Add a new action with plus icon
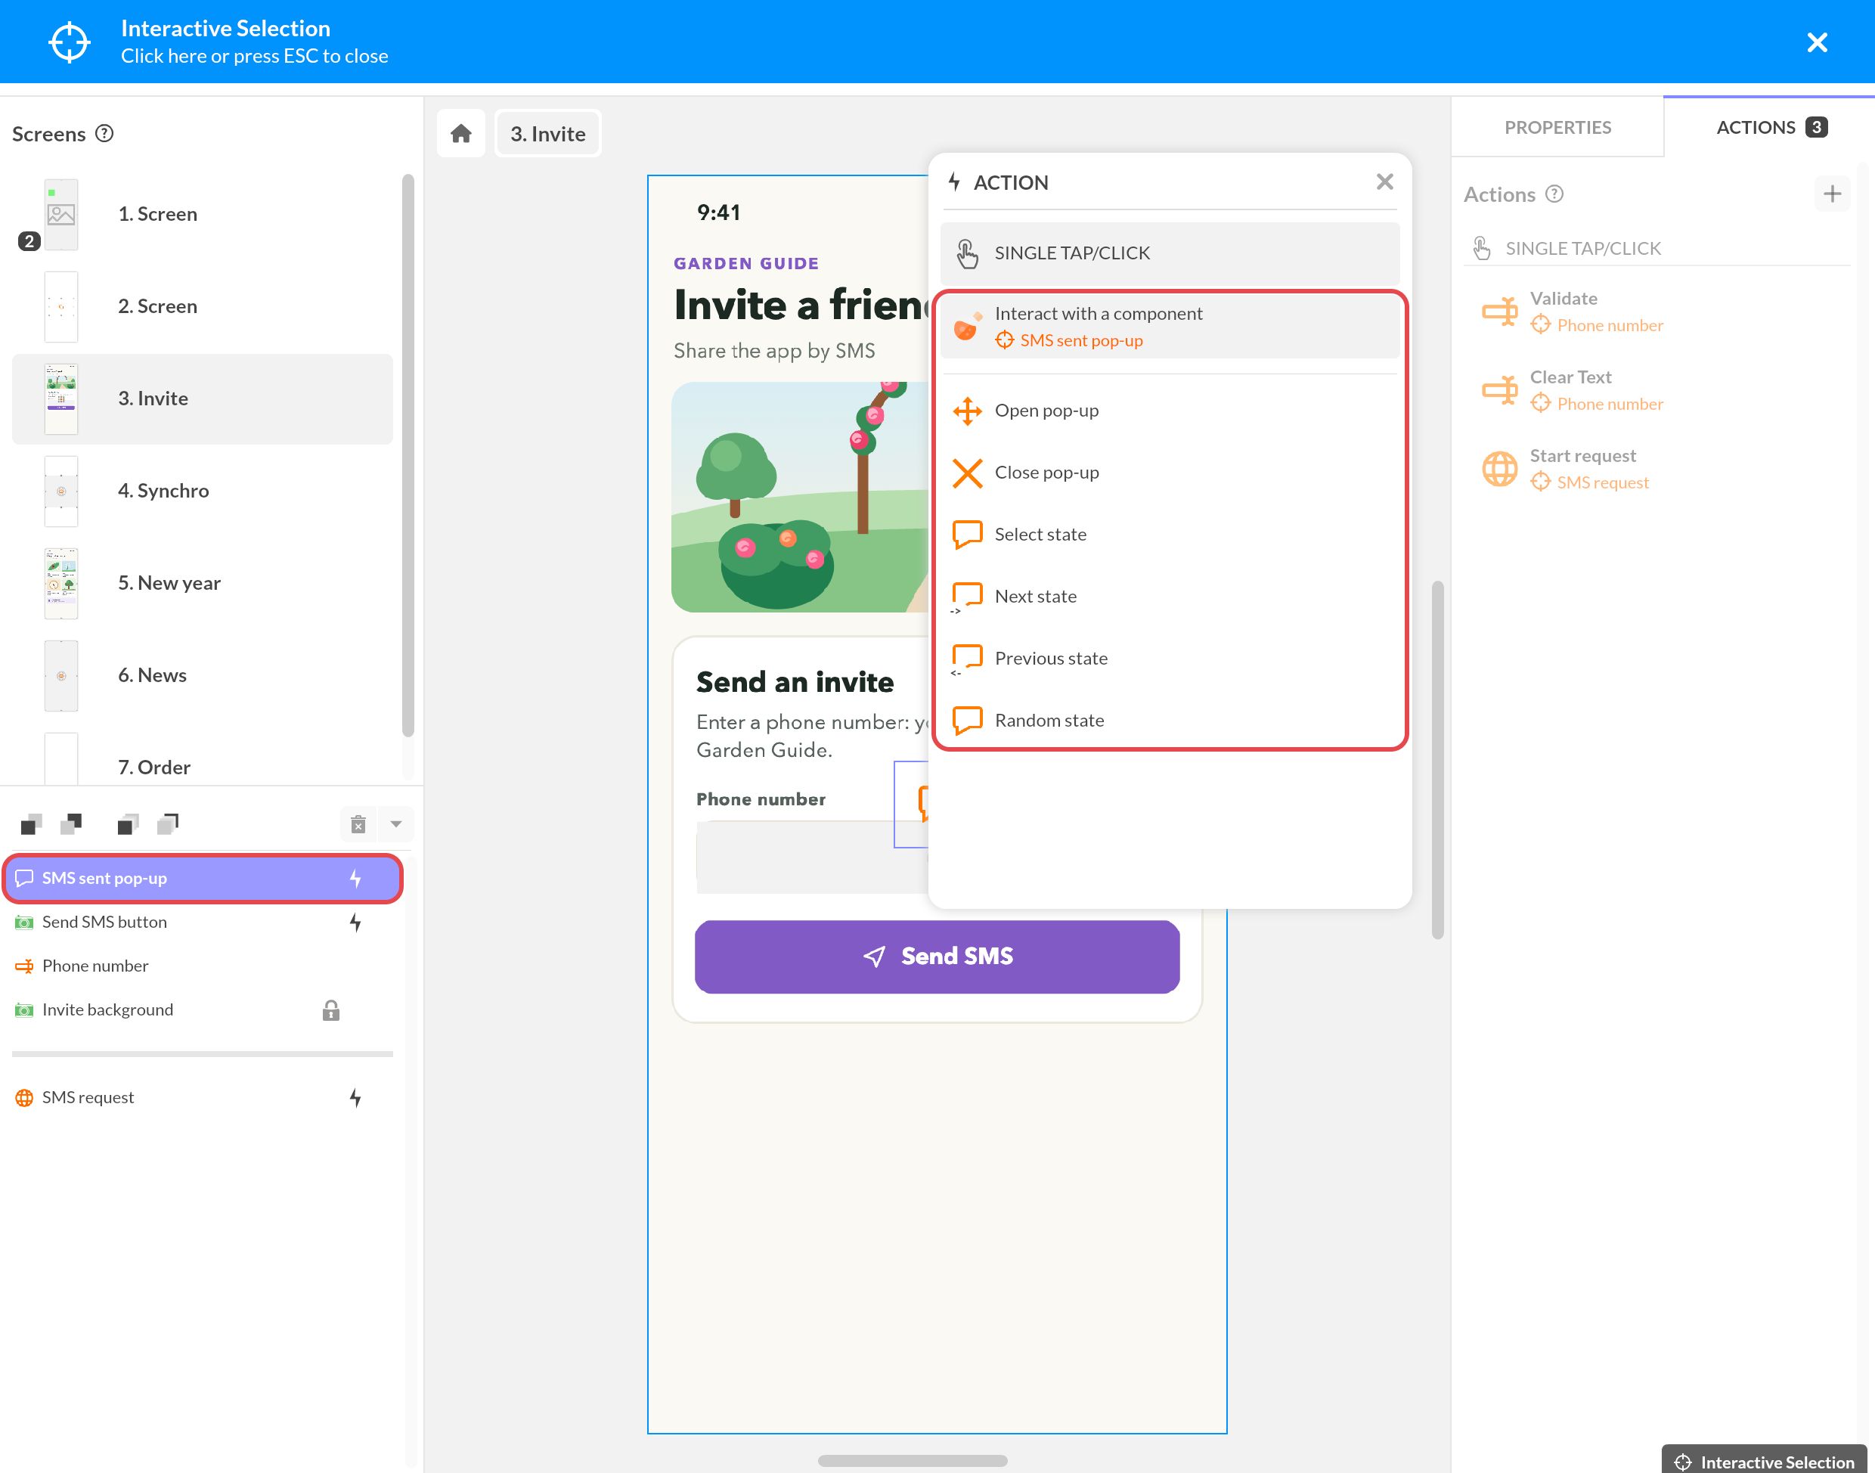This screenshot has width=1875, height=1473. click(1832, 194)
